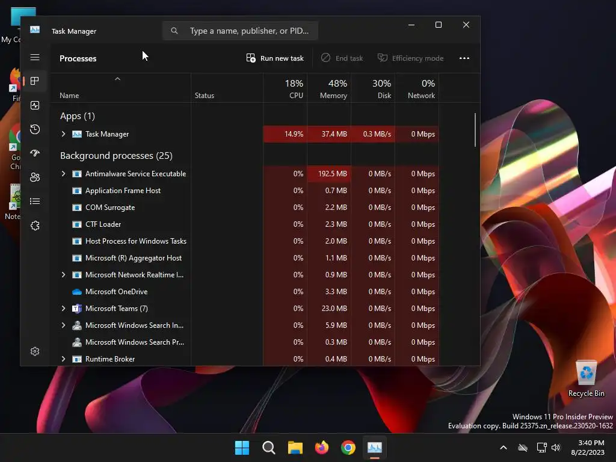Click the process list vertical scrollbar
Screen dimensions: 616x462
(475, 130)
